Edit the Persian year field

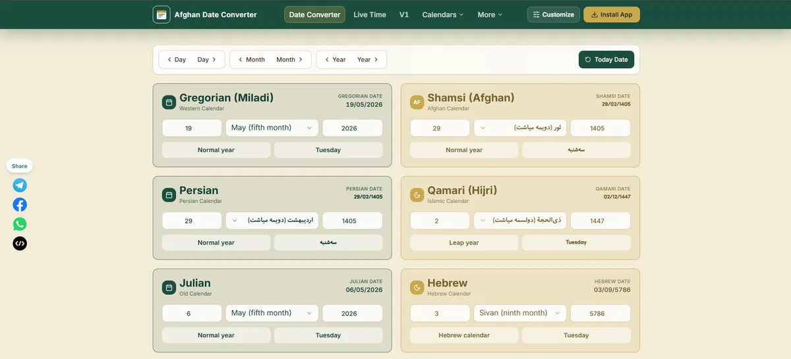tap(353, 221)
